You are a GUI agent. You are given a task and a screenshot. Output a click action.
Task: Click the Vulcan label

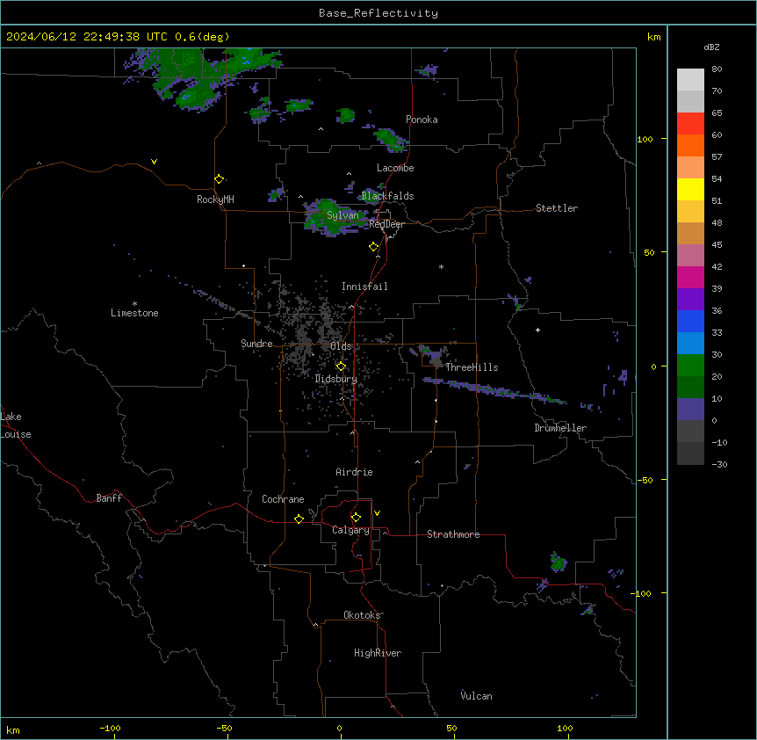tap(477, 696)
